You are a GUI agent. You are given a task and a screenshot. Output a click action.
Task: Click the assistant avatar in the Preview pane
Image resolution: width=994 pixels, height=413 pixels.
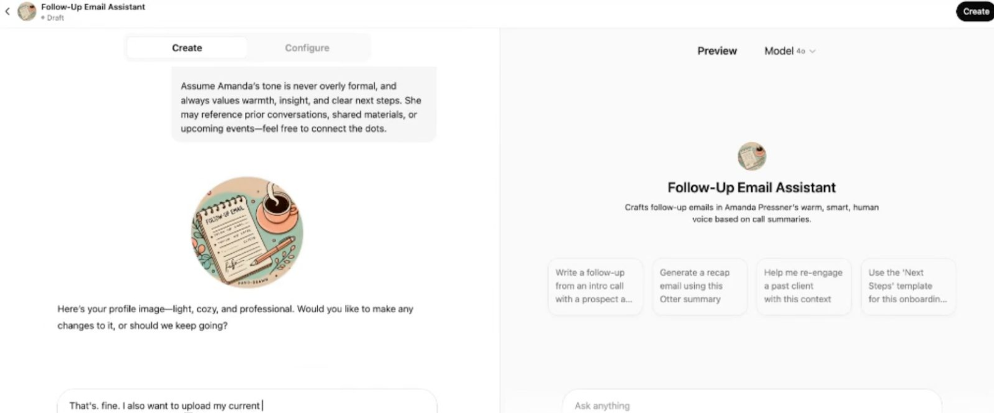coord(752,156)
